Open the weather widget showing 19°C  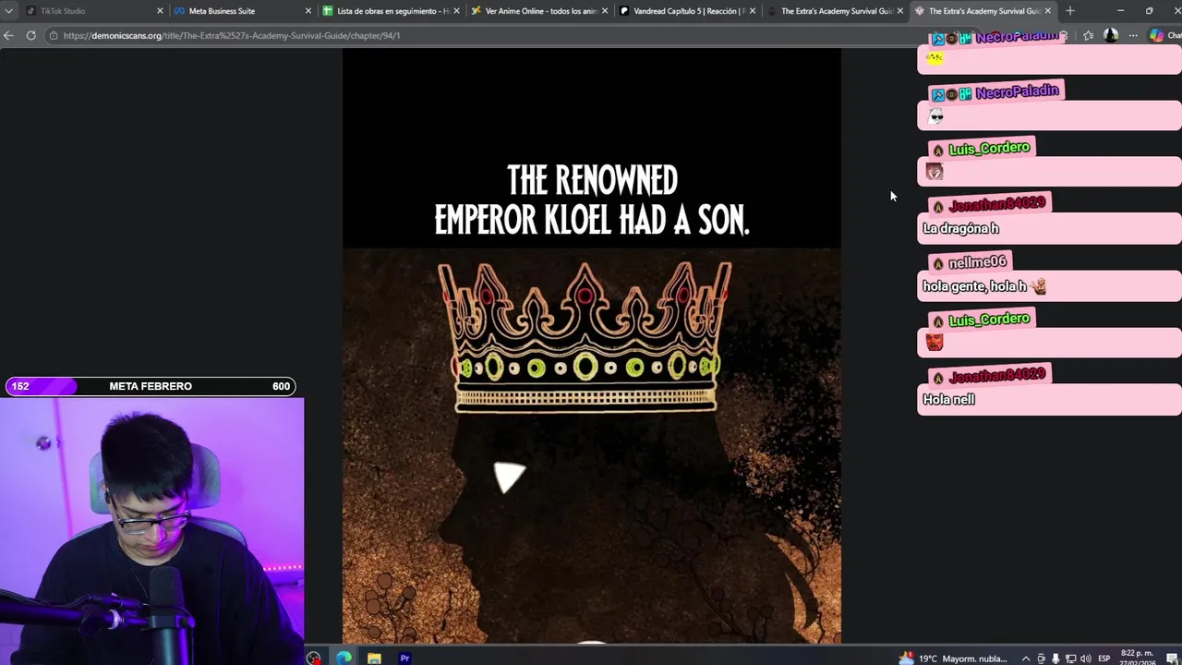(x=953, y=658)
